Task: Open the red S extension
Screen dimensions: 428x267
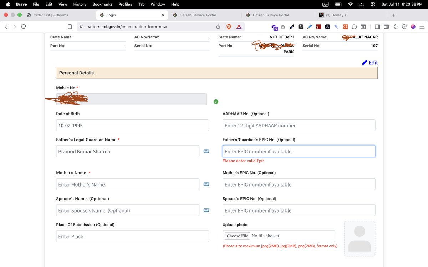Action: [x=319, y=27]
